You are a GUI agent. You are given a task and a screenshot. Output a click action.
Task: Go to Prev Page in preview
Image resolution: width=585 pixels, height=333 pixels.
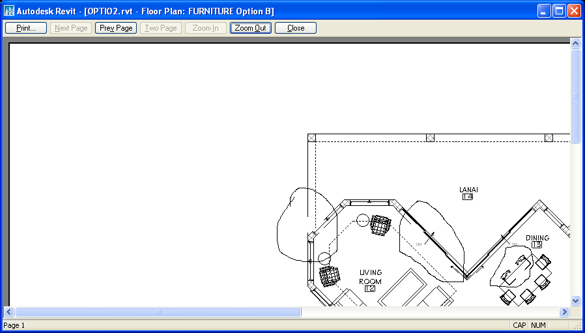point(116,28)
